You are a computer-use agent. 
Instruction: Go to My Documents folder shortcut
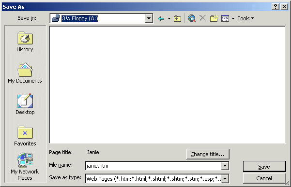coord(25,73)
